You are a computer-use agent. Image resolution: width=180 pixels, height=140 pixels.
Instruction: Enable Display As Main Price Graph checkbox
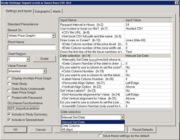(9, 78)
